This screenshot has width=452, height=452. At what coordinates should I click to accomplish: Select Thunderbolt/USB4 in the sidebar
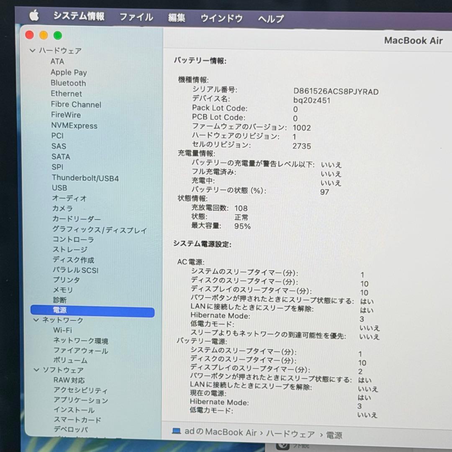pos(85,178)
